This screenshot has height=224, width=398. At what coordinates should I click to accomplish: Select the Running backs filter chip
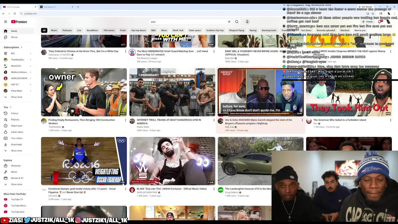pos(269,30)
